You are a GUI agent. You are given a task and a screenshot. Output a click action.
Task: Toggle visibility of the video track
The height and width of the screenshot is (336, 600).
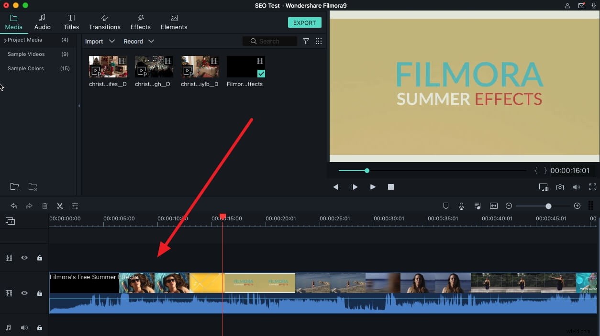24,293
